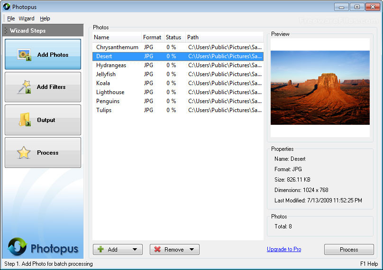Select the Tulips photo row

pos(178,110)
